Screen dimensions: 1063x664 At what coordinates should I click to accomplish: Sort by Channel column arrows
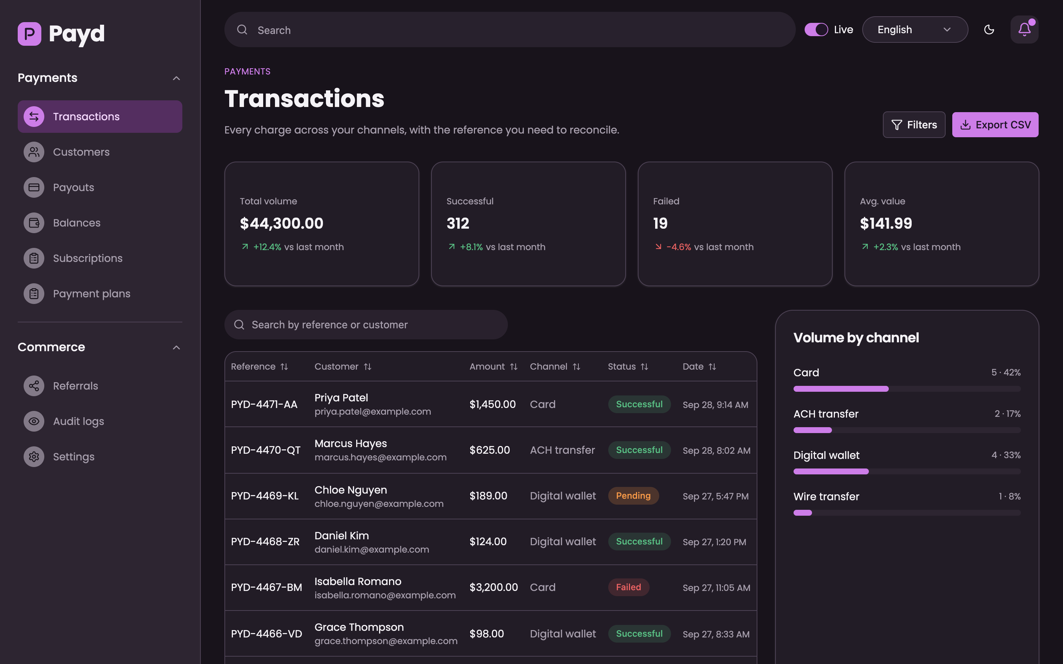(x=576, y=367)
